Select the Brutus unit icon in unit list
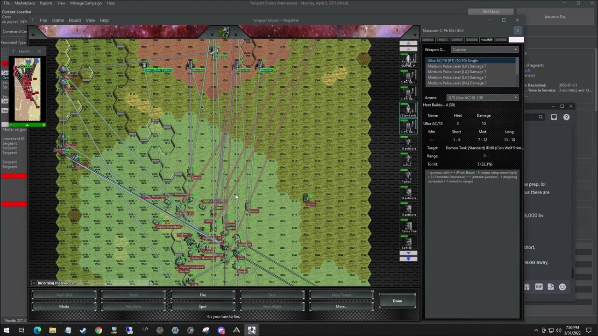 (408, 159)
